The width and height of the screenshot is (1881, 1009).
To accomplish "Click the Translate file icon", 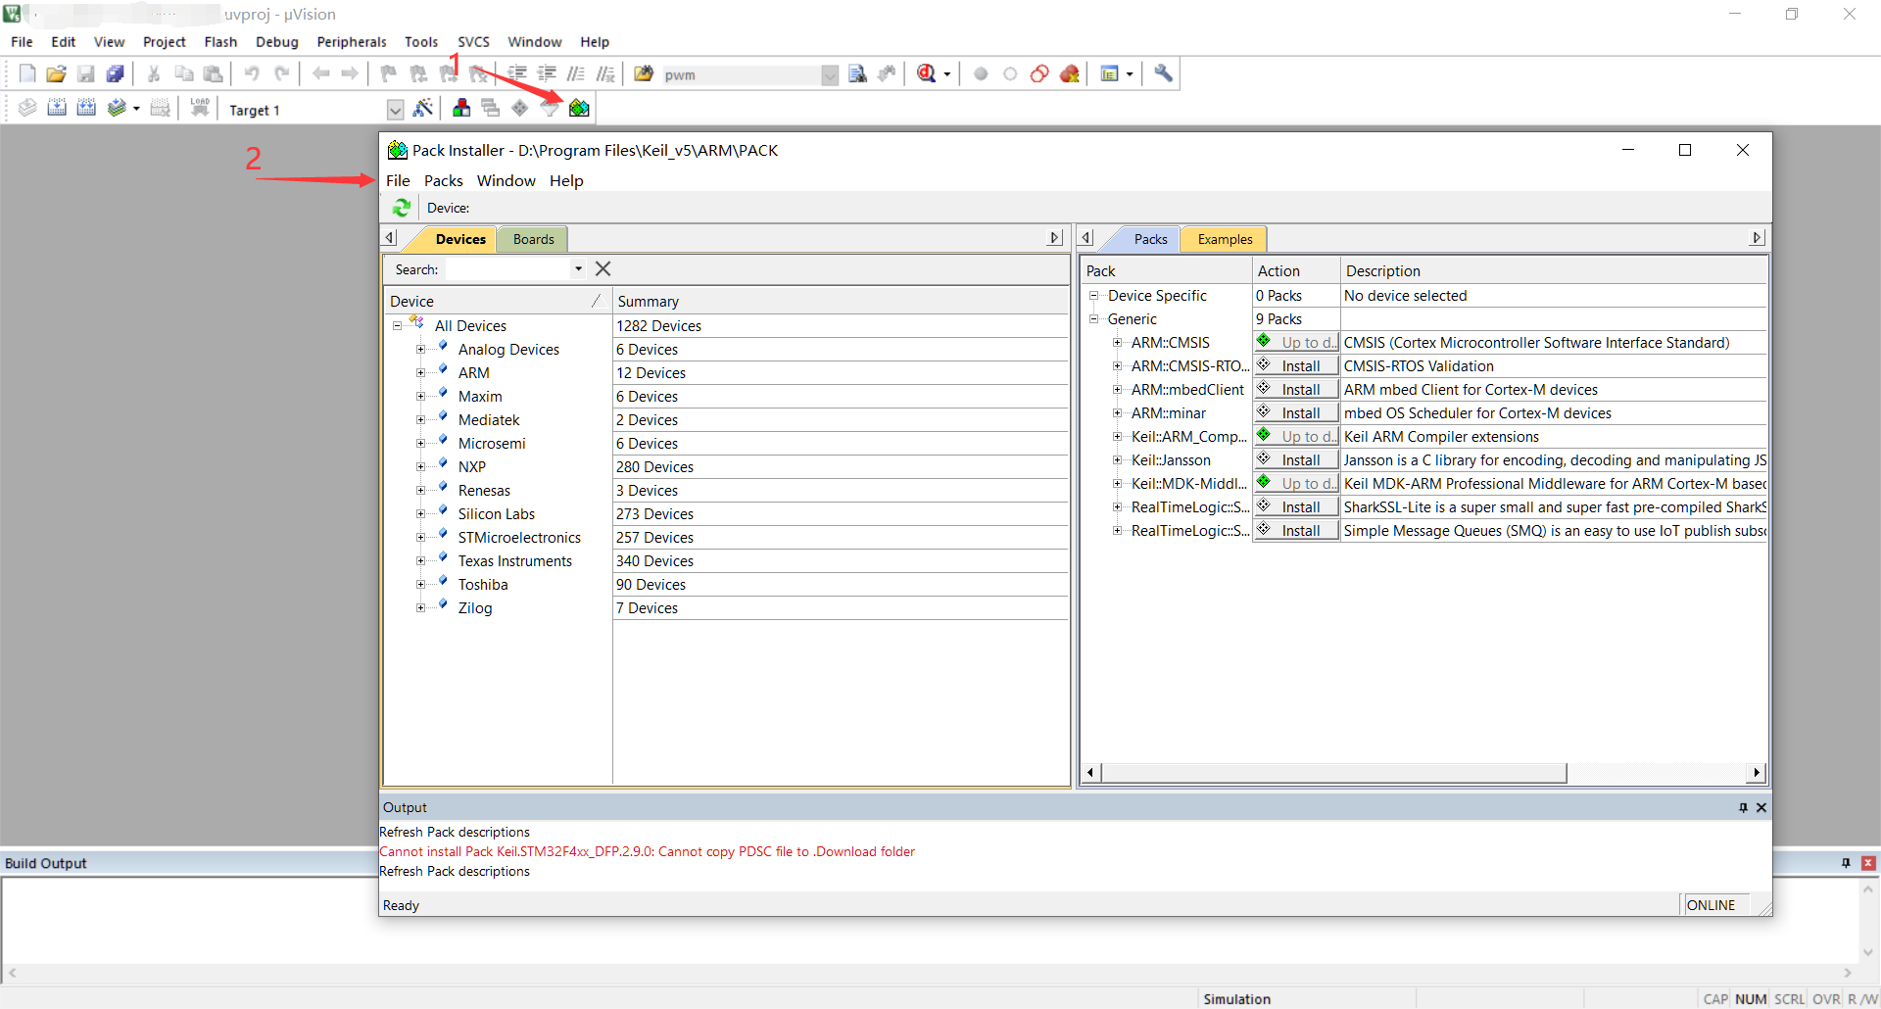I will [x=27, y=108].
